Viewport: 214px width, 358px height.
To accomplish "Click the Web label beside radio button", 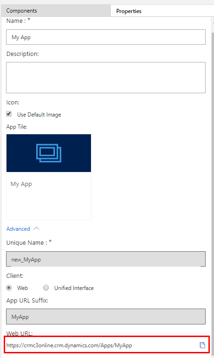I will (x=23, y=288).
